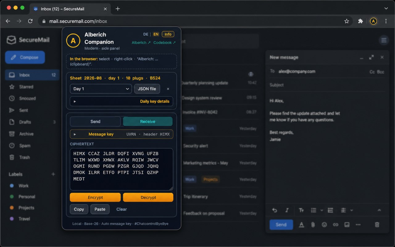Viewport: 395px width, 247px height.
Task: Add Cc recipients in New message
Action: pos(372,72)
